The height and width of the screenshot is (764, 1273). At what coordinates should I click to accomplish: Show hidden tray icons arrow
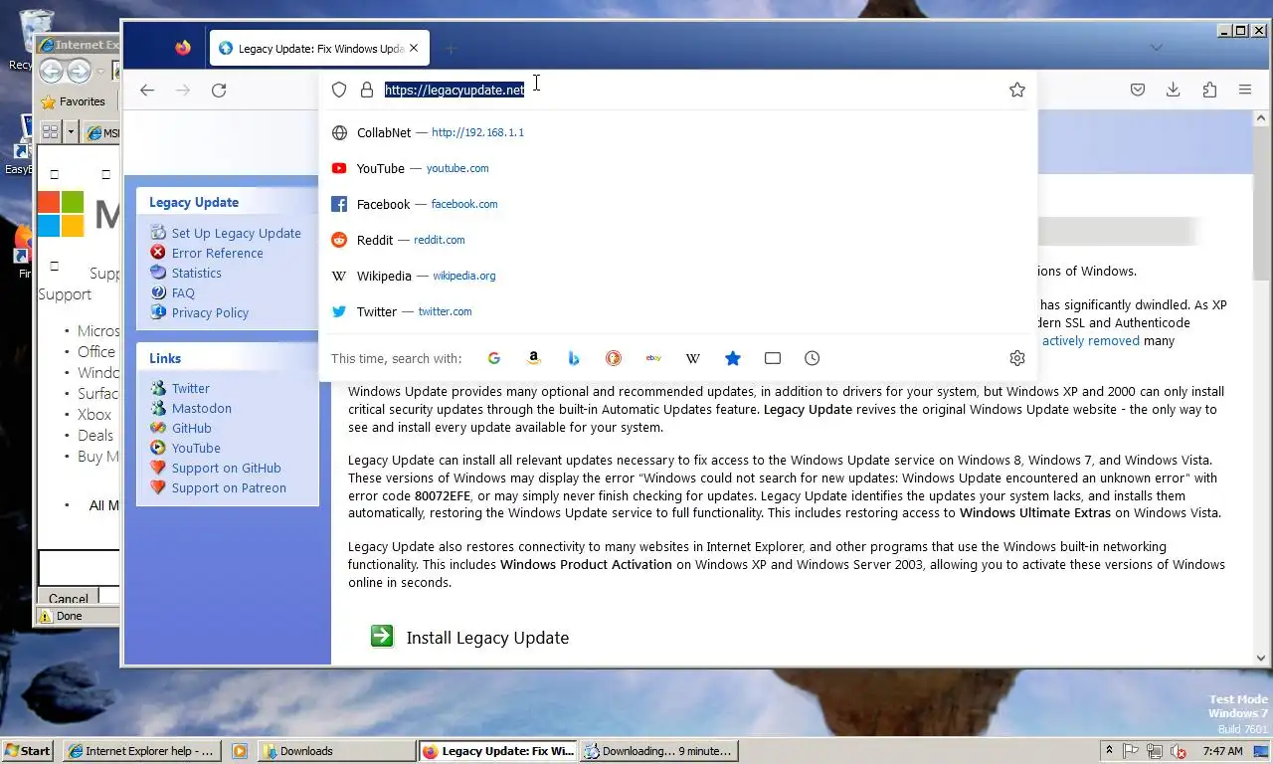click(x=1109, y=751)
